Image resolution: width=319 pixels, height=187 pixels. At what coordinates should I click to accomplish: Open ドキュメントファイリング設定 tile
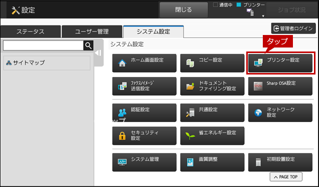coord(212,86)
